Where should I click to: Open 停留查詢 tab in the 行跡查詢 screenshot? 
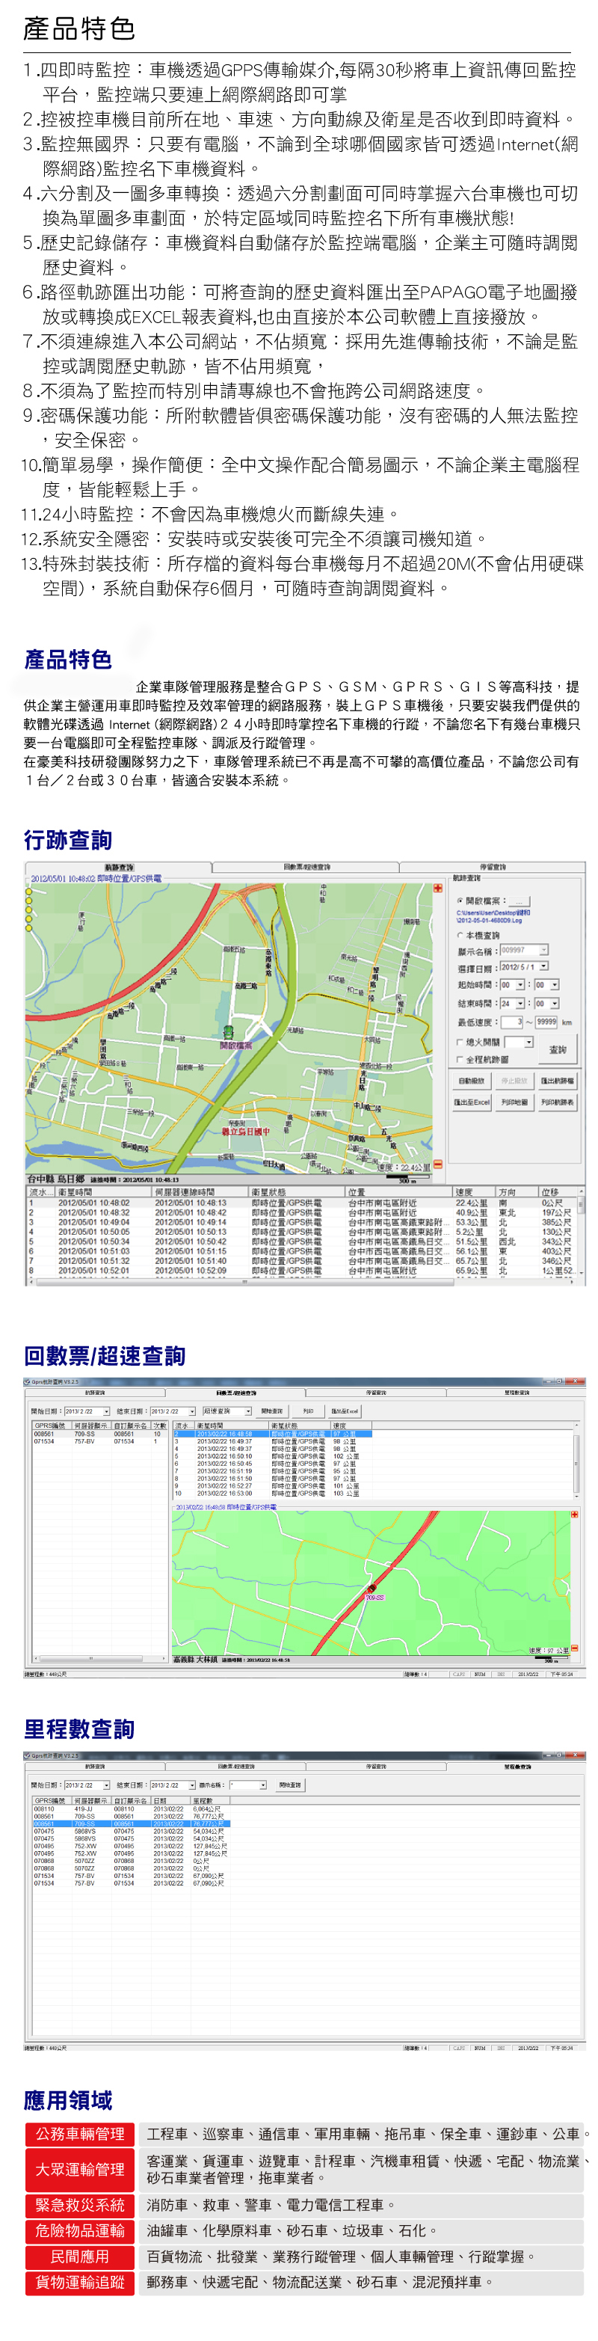coord(493,867)
